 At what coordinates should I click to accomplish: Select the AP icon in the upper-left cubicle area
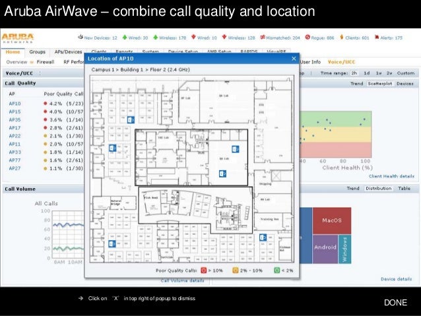coord(131,120)
